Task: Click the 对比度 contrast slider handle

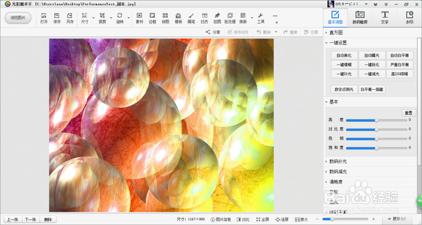Action: [377, 130]
